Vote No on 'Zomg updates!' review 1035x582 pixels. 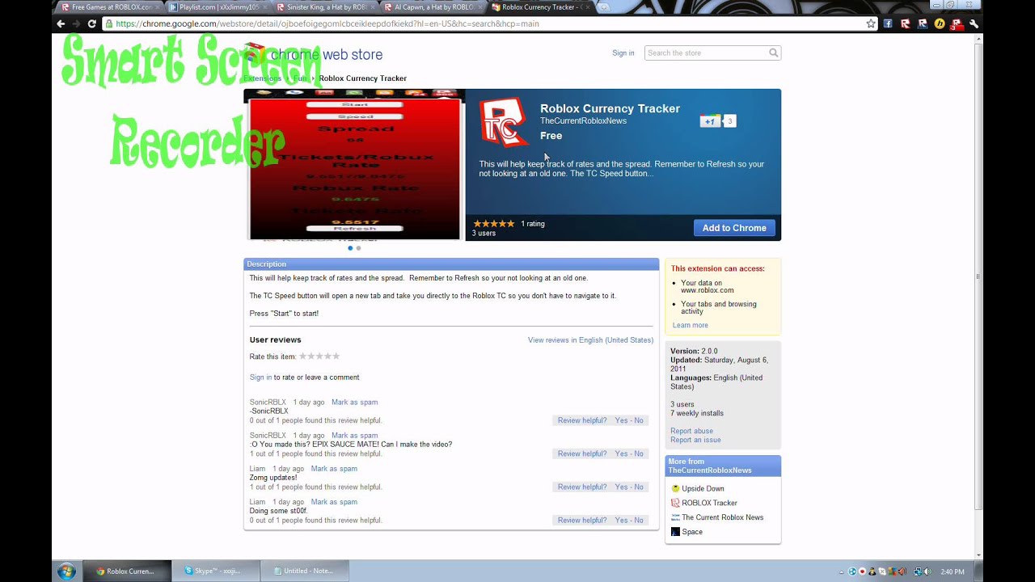pos(639,487)
